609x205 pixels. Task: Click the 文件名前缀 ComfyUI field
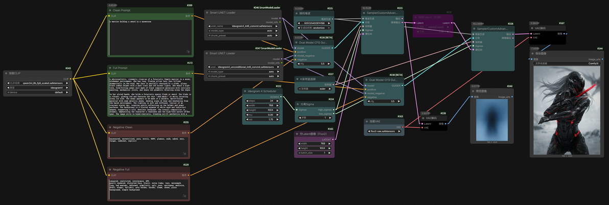(x=567, y=64)
